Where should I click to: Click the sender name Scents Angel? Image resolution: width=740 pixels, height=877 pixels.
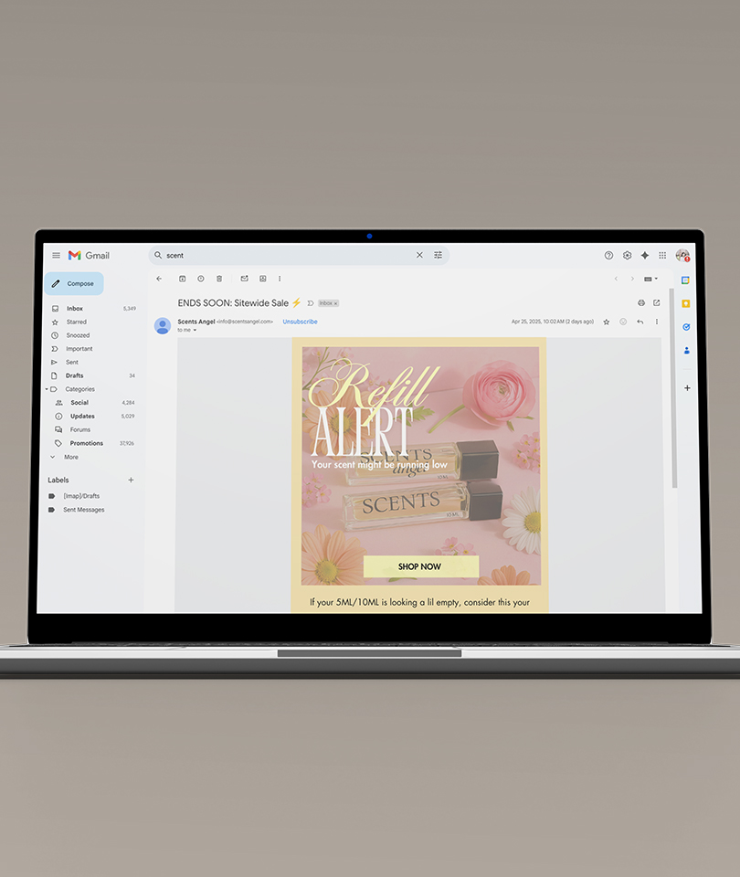pyautogui.click(x=196, y=322)
